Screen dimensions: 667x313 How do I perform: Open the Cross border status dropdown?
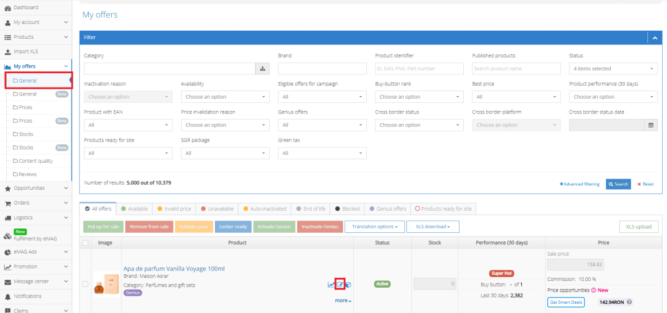[x=419, y=125]
